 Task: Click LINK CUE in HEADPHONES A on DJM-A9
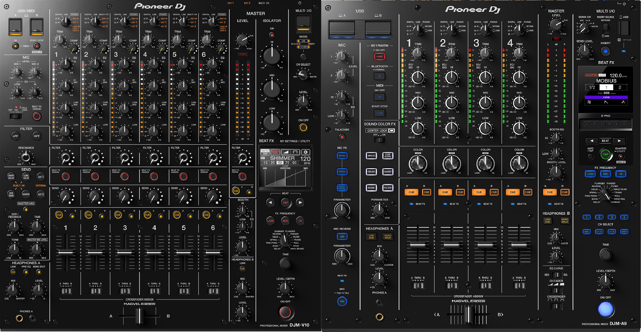tap(371, 236)
